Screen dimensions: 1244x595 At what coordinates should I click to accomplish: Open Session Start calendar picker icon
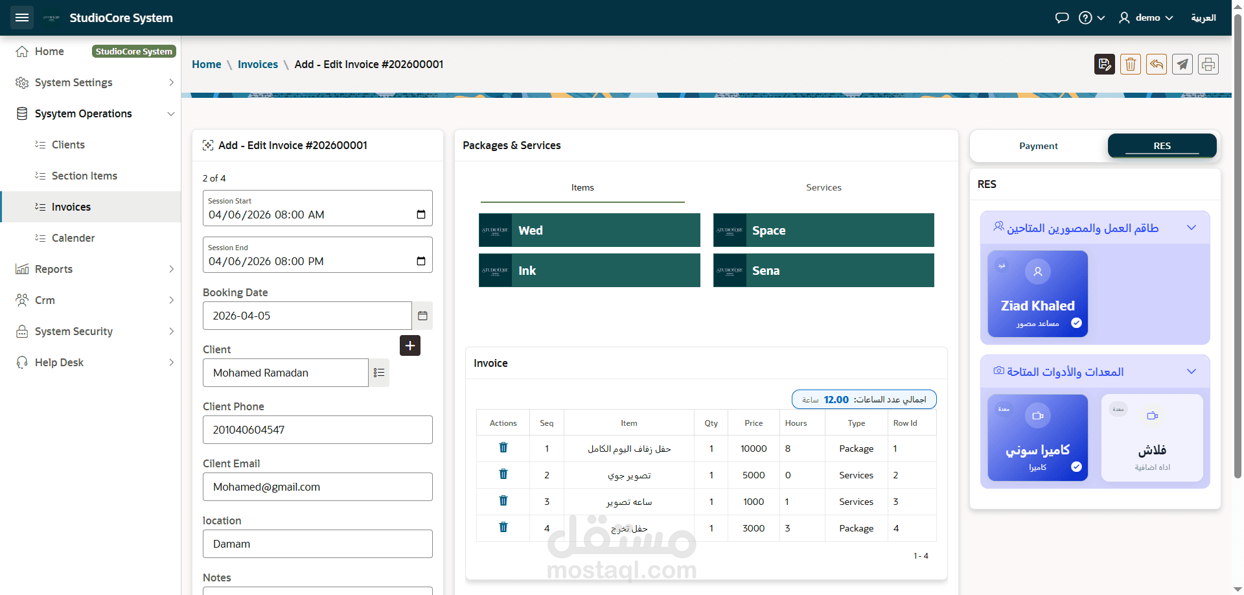pos(421,215)
